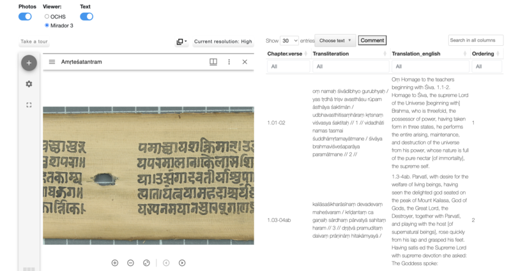This screenshot has width=511, height=271.
Task: Click ordering value 1
Action: [x=473, y=122]
